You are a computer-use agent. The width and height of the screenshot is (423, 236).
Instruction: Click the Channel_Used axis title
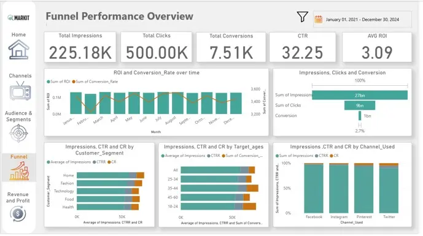[x=352, y=223]
